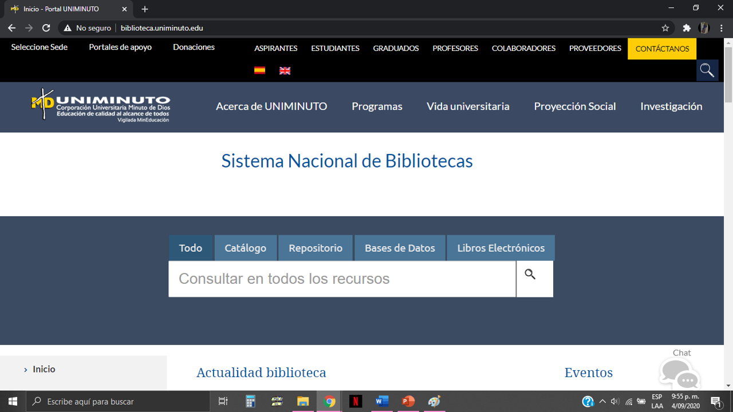Go to the COLABORADORES section
The image size is (733, 412).
(x=523, y=49)
